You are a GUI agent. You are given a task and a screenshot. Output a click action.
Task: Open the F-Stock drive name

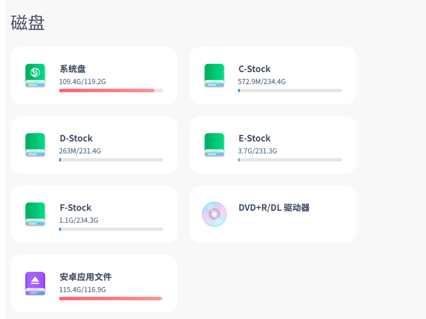coord(75,208)
